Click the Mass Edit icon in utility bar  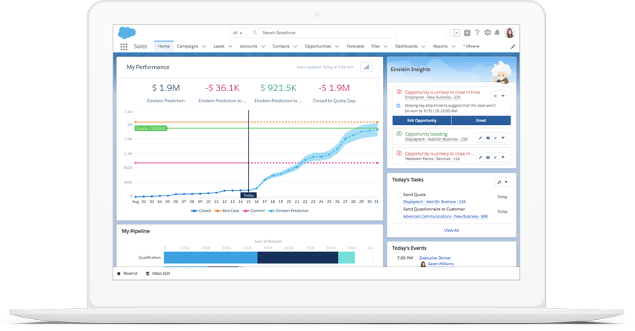point(147,273)
